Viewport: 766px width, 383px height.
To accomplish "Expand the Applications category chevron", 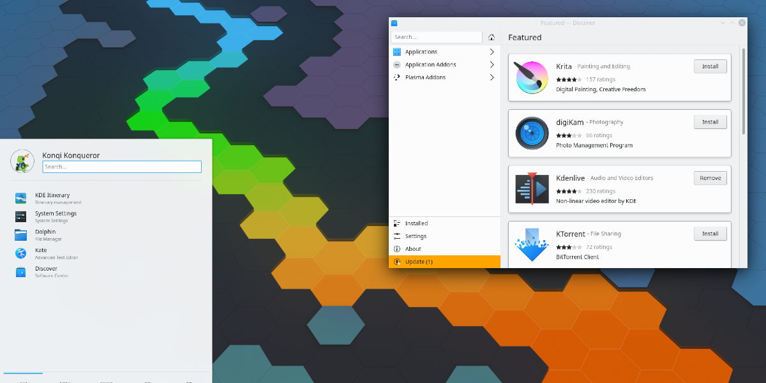I will 492,52.
